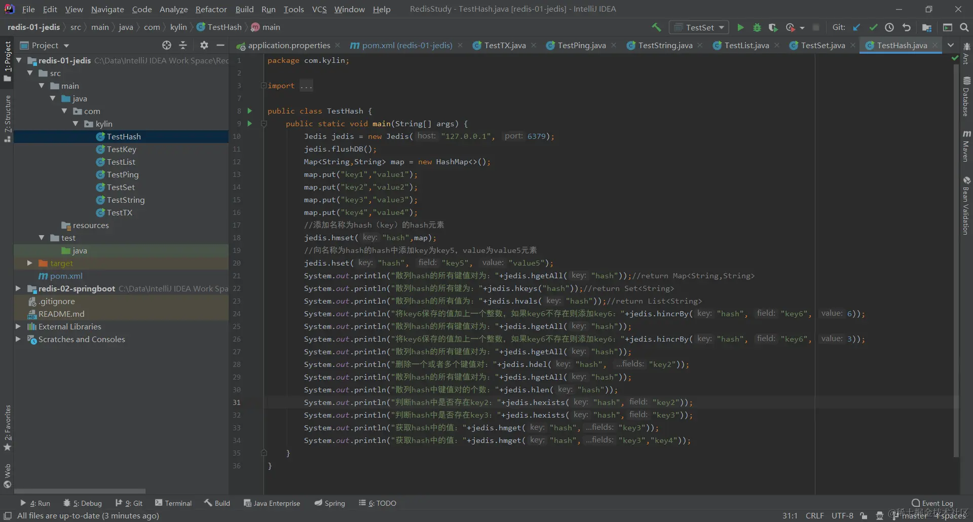Click the tool window quick-access icon in the bottom-left corner

point(8,516)
